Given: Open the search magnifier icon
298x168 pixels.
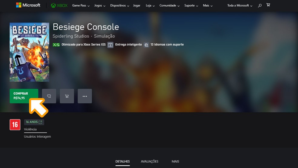Looking at the screenshot, I should pyautogui.click(x=260, y=5).
